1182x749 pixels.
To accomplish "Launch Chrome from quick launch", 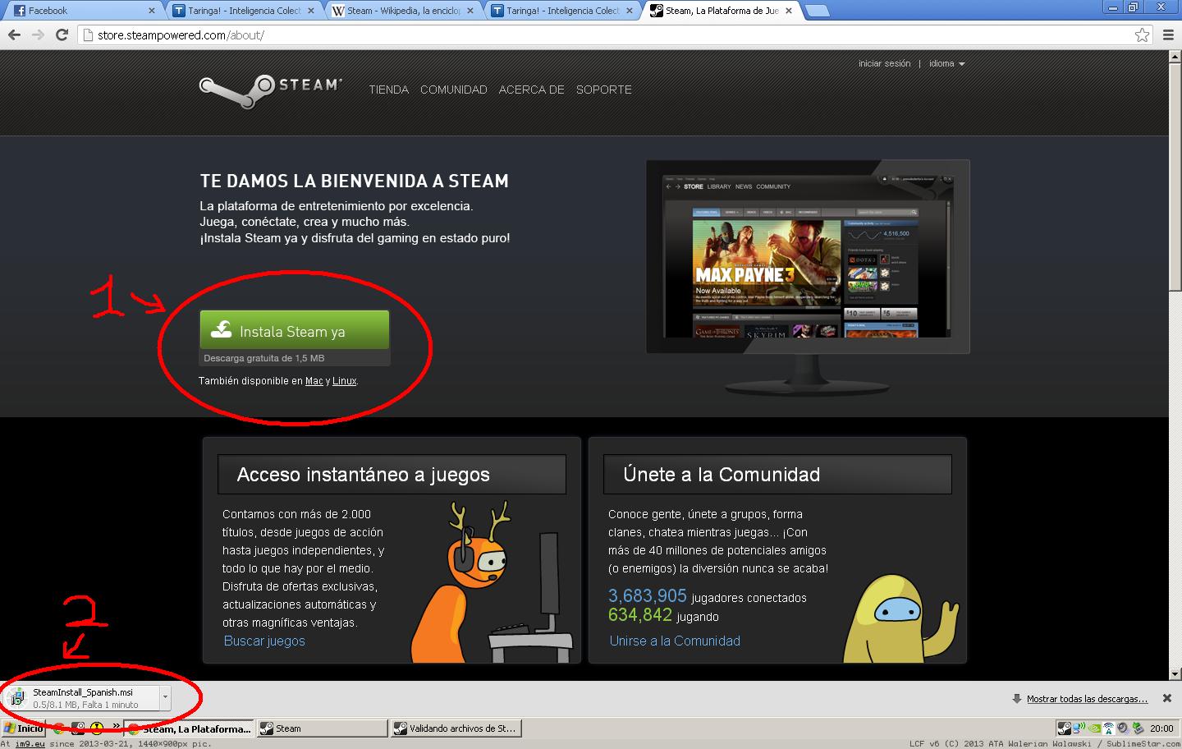I will [x=59, y=728].
